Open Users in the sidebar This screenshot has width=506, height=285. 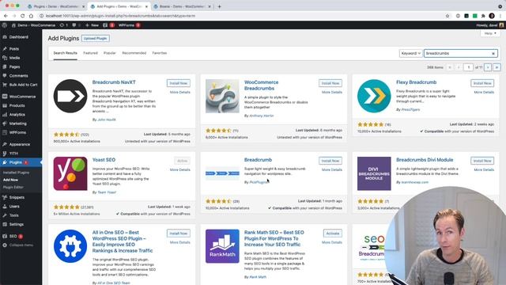tap(14, 207)
